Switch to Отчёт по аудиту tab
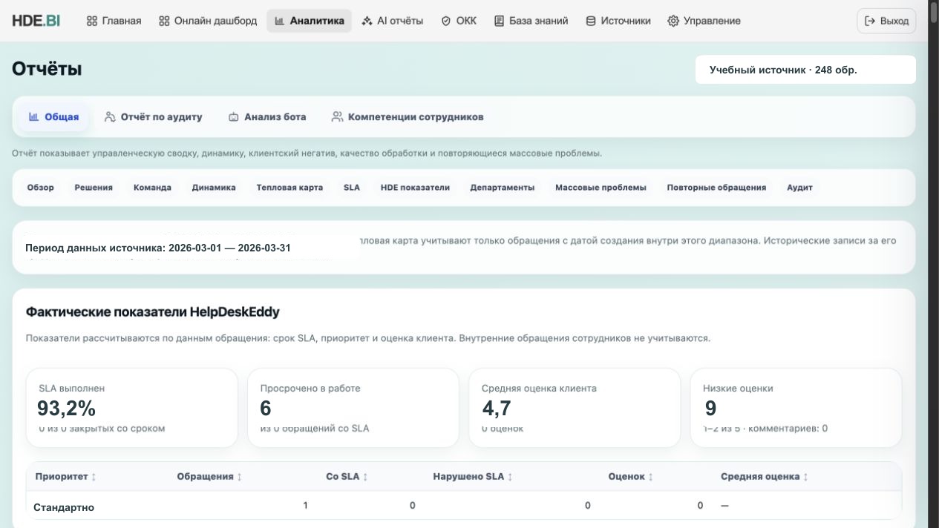The height and width of the screenshot is (528, 939). (154, 116)
